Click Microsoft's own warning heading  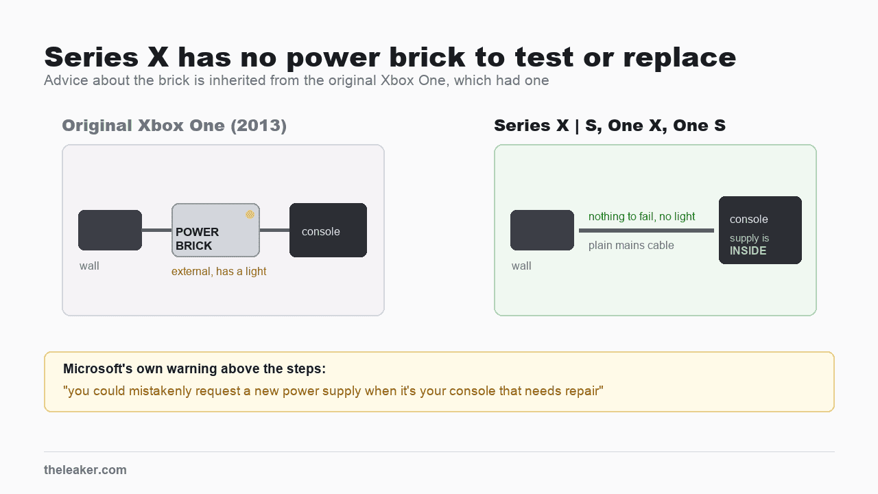click(194, 369)
